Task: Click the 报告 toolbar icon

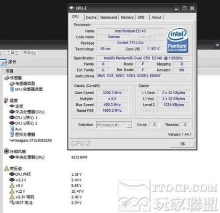Action: 4,62
